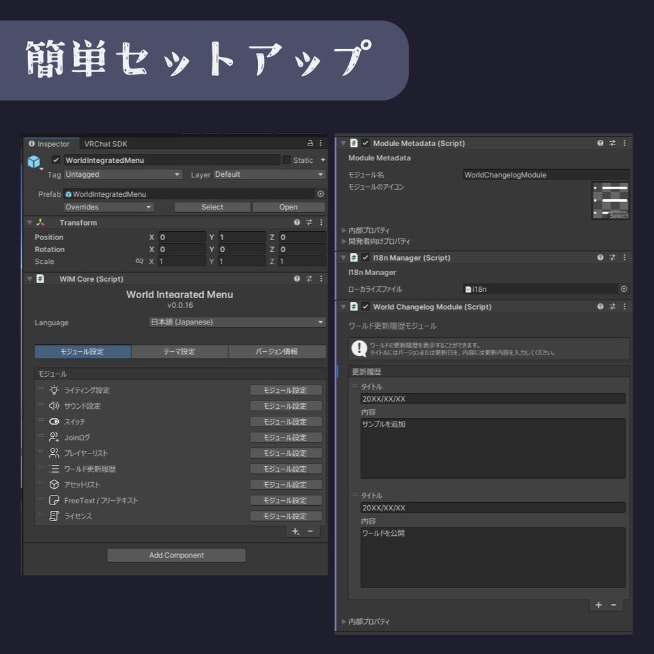Click the players icon beside プレイヤーリスト

(54, 453)
